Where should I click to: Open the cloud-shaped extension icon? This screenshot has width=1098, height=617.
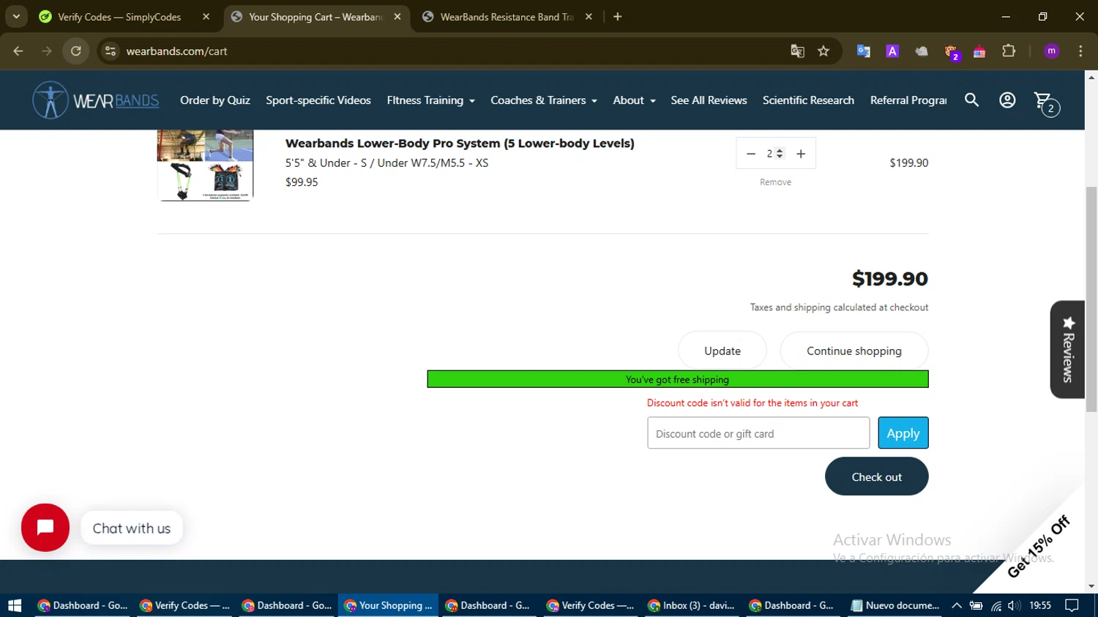(x=922, y=51)
